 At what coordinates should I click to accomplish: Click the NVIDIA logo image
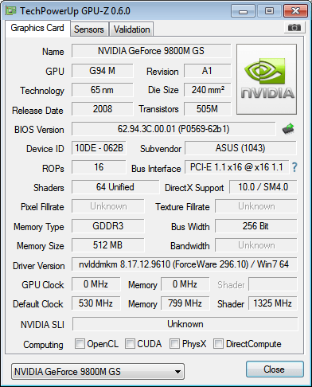click(267, 80)
